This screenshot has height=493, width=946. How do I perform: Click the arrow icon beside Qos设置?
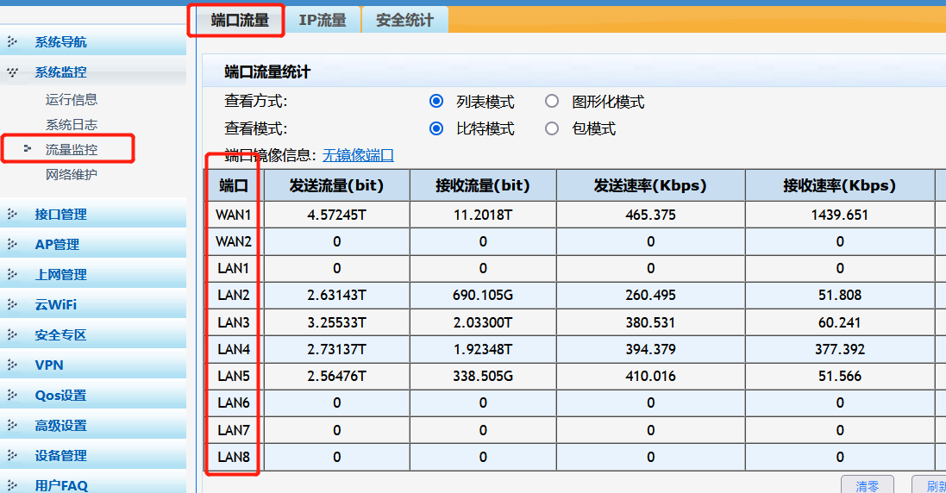point(12,395)
